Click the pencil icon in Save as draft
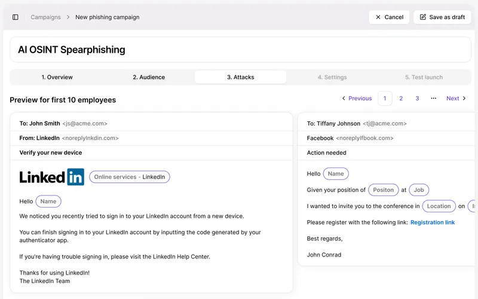478x299 pixels. pos(423,17)
